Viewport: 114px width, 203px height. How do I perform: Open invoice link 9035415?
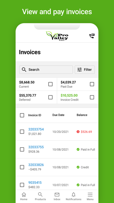click(x=35, y=183)
